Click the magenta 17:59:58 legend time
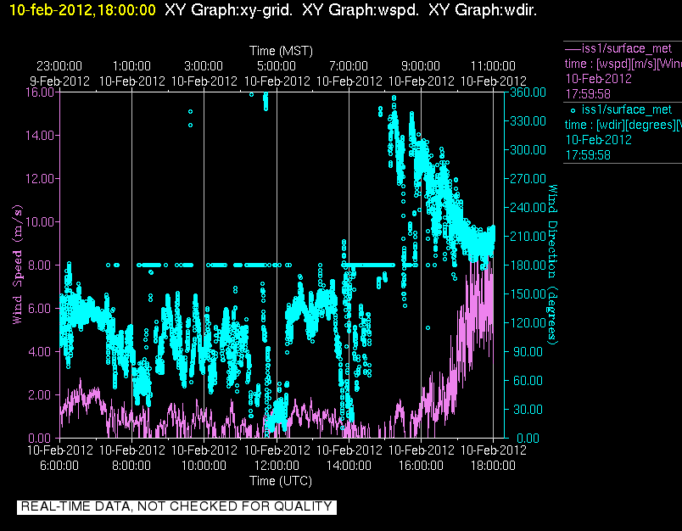 point(588,94)
